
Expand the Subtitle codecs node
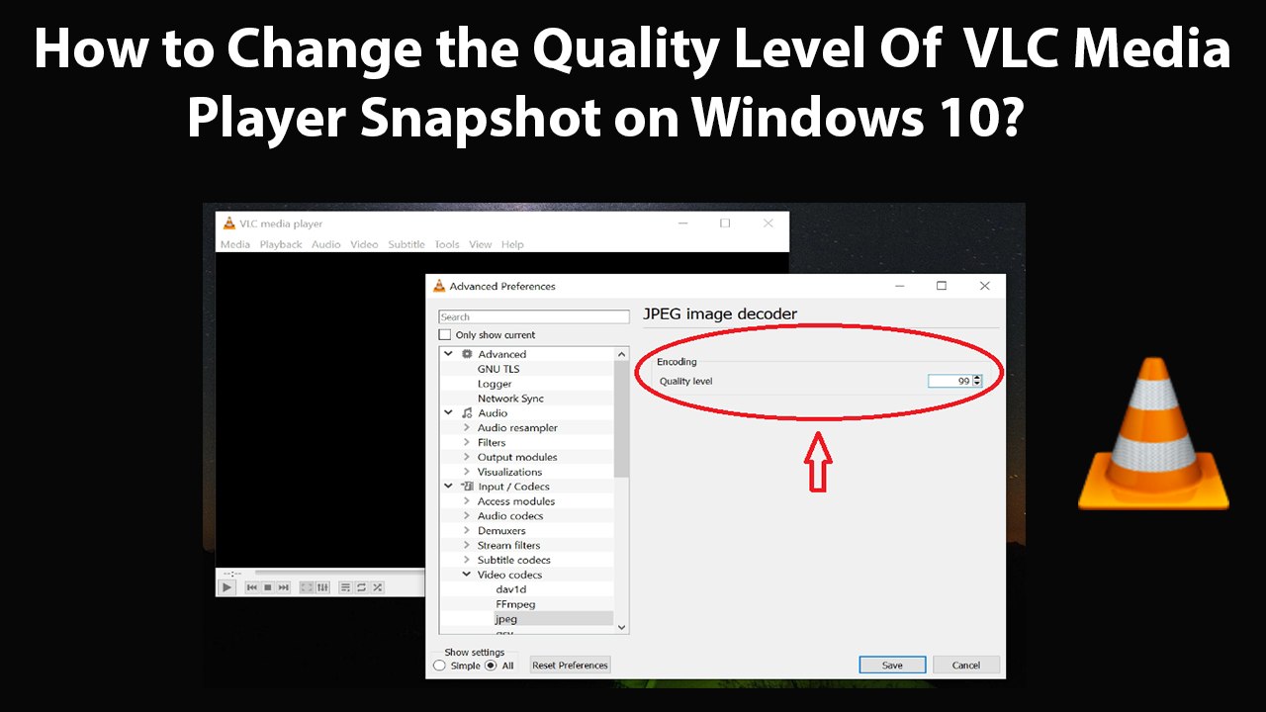(467, 560)
